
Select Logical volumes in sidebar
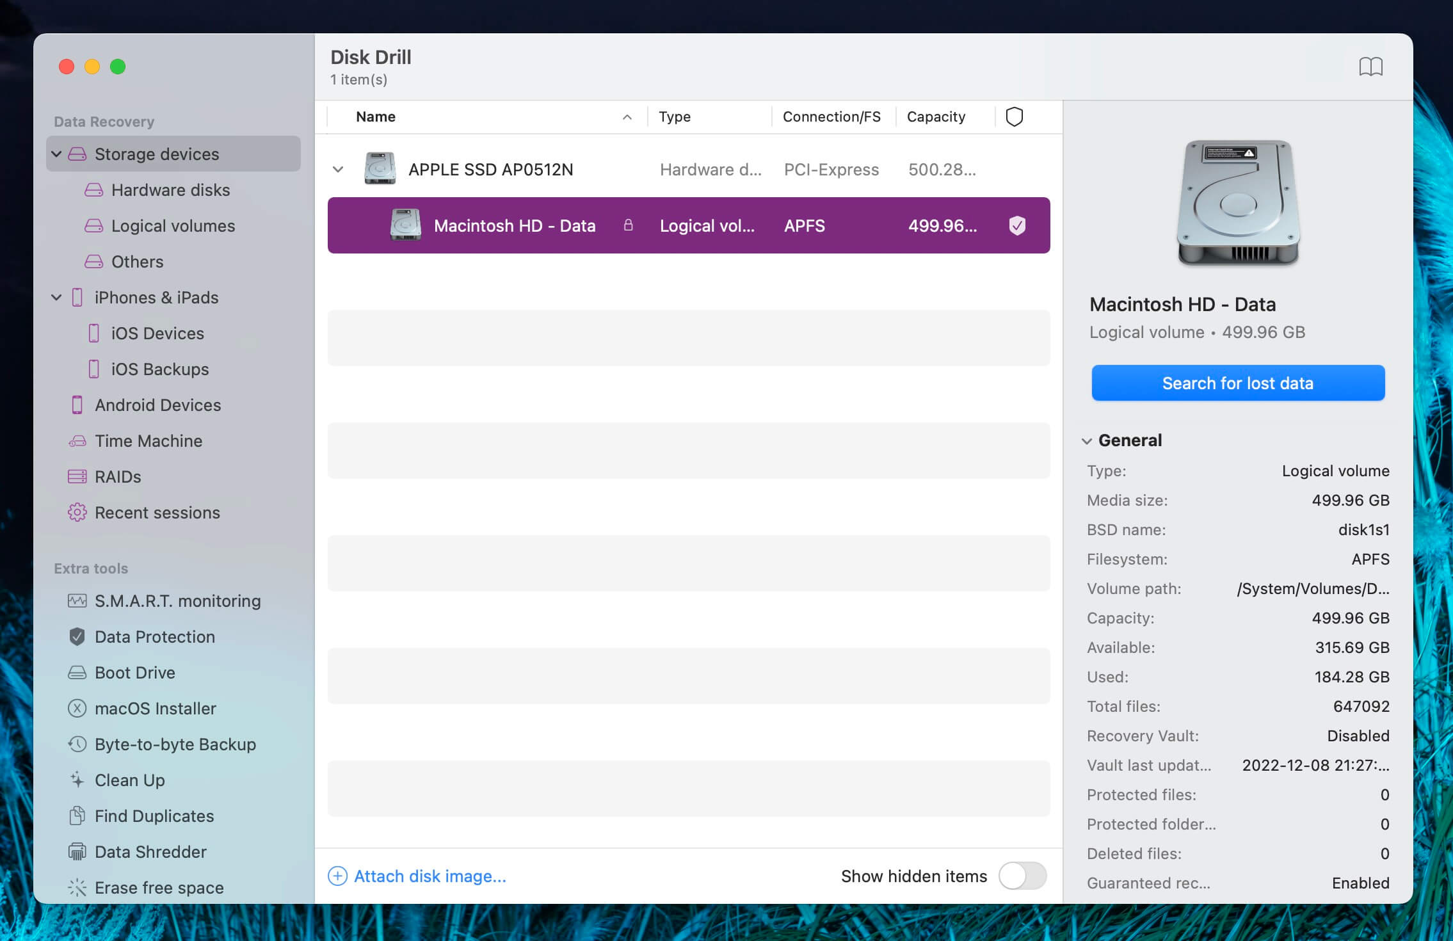(173, 226)
